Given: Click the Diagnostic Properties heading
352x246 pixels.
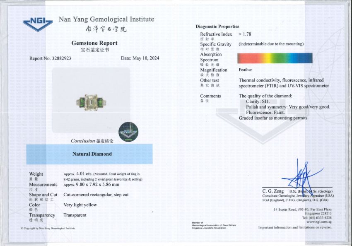Looking at the screenshot, I should (x=217, y=27).
